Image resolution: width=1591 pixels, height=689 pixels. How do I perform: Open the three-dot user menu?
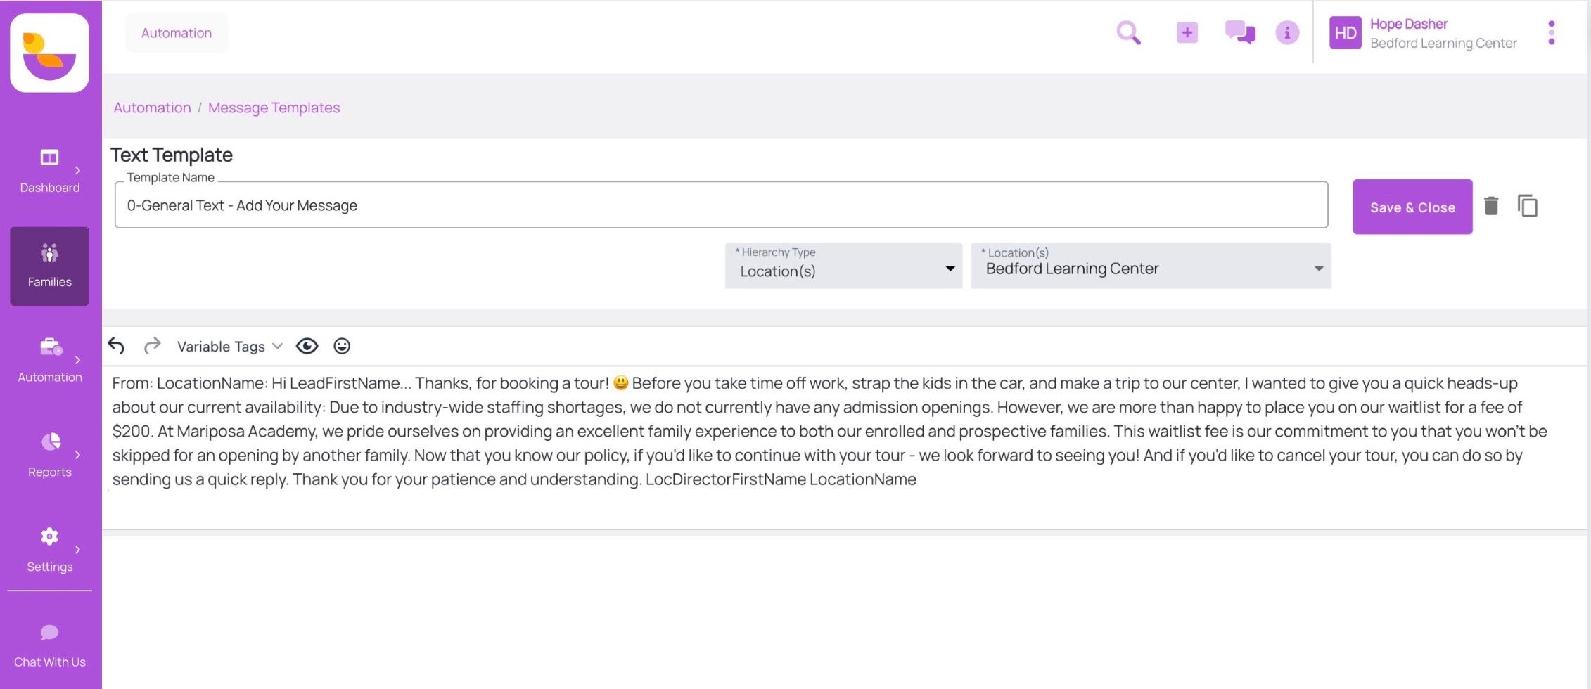1551,33
